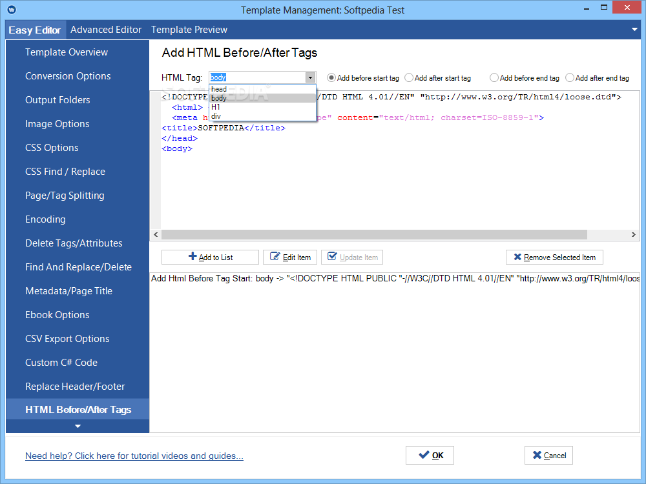
Task: Switch to the Easy Editor tab
Action: (x=35, y=30)
